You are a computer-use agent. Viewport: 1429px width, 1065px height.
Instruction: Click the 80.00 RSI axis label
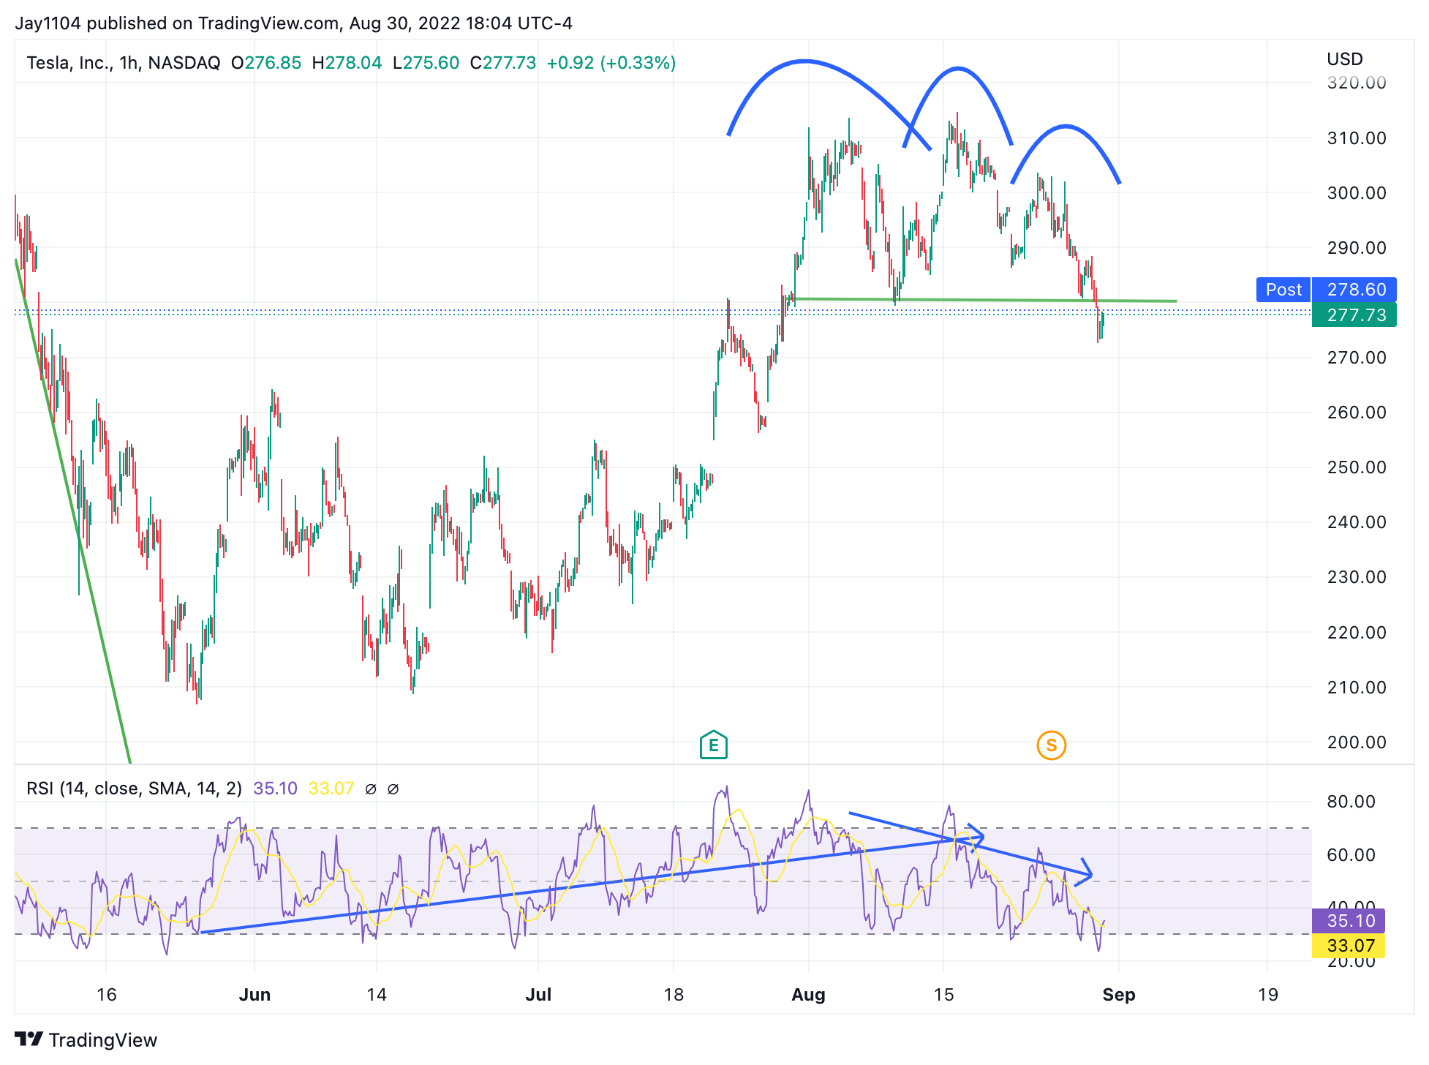pyautogui.click(x=1351, y=801)
